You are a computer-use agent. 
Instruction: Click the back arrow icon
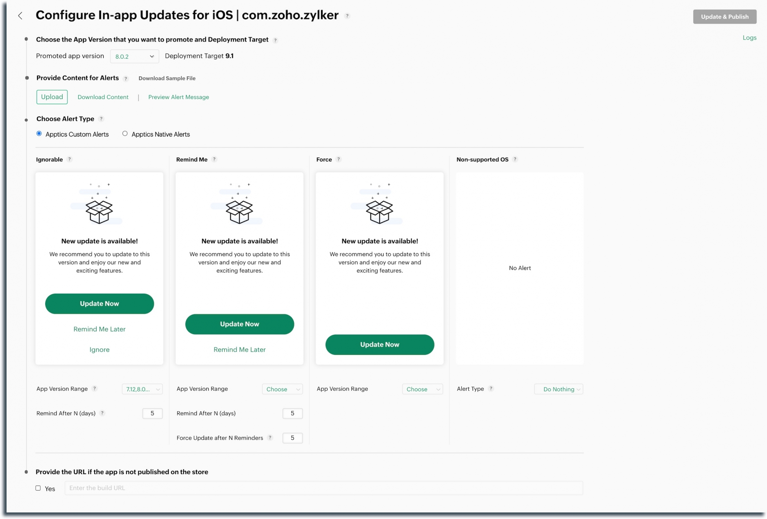[20, 16]
